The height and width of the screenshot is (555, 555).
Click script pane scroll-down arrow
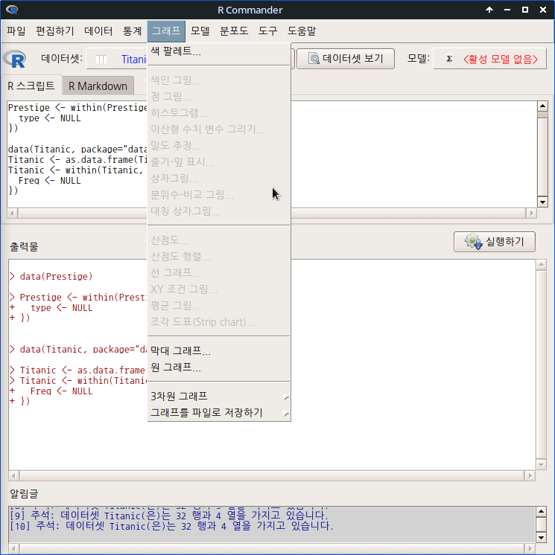pos(542,202)
